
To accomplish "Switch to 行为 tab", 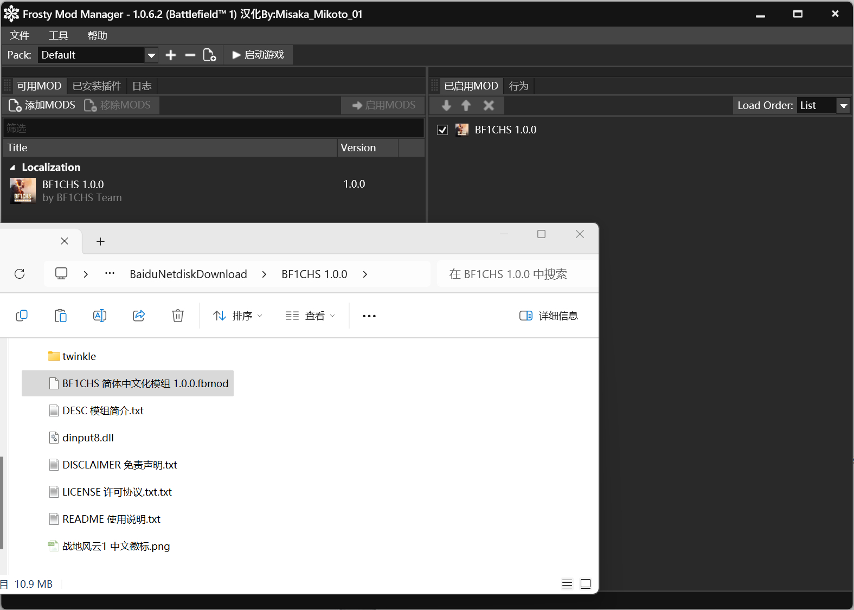I will pos(519,86).
